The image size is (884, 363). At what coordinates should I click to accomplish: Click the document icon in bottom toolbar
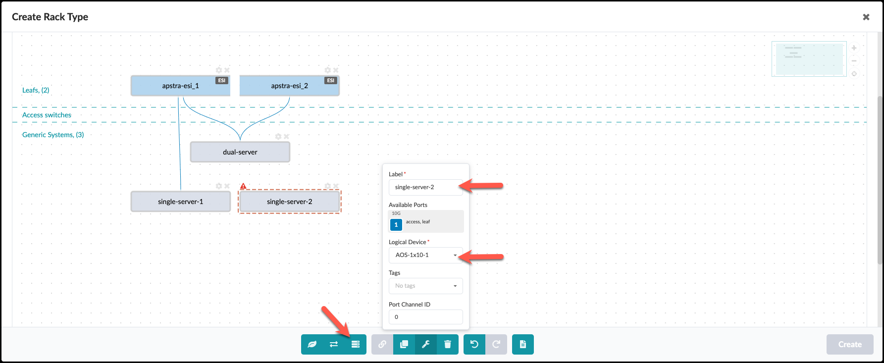click(x=523, y=345)
